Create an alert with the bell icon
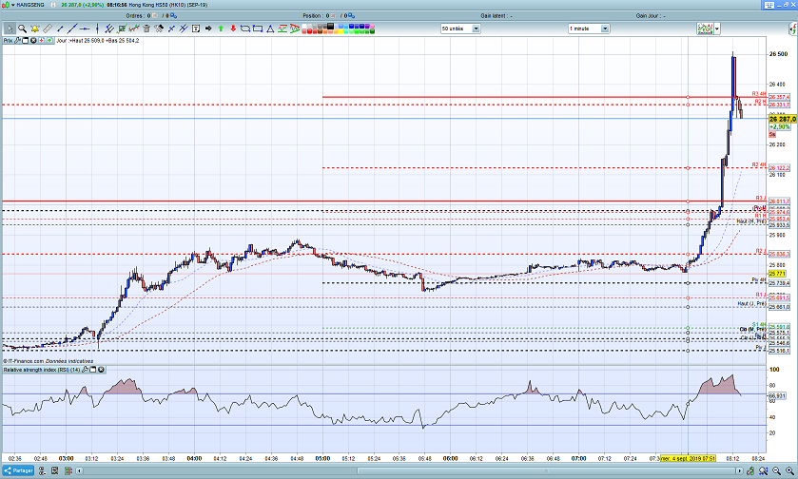798x479 pixels. [34, 29]
